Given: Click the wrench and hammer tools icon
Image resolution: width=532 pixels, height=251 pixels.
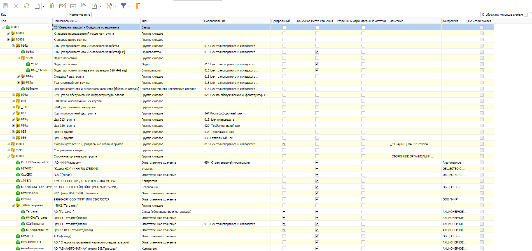Looking at the screenshot, I should point(109,6).
